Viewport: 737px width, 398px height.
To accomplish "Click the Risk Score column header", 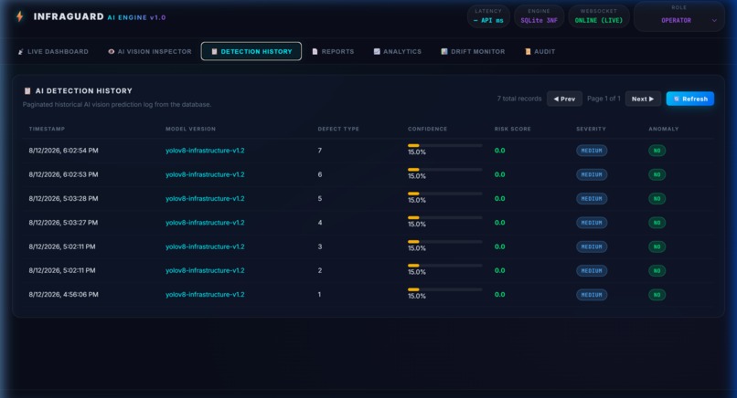I will pos(512,129).
